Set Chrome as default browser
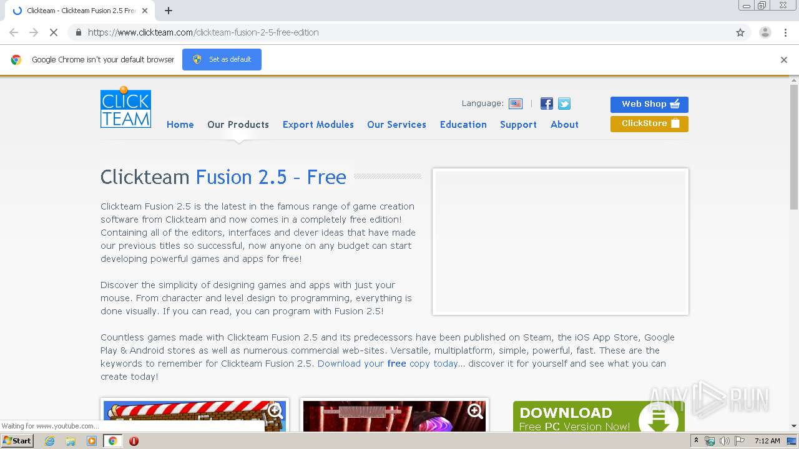This screenshot has width=799, height=449. coord(222,59)
